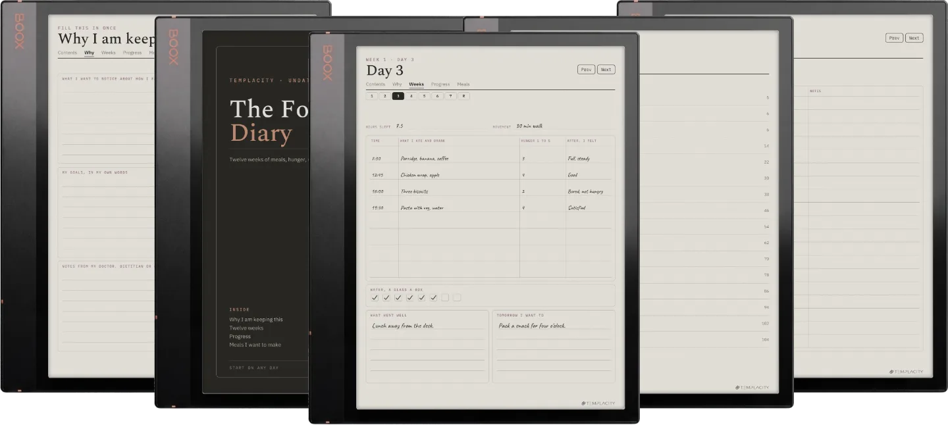Image resolution: width=948 pixels, height=425 pixels.
Task: Follow the 'Twelve weeks' link on the cover
Action: click(246, 328)
